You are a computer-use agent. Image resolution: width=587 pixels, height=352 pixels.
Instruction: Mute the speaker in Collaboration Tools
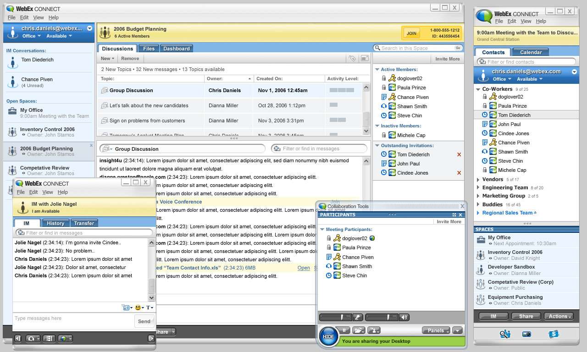(404, 317)
